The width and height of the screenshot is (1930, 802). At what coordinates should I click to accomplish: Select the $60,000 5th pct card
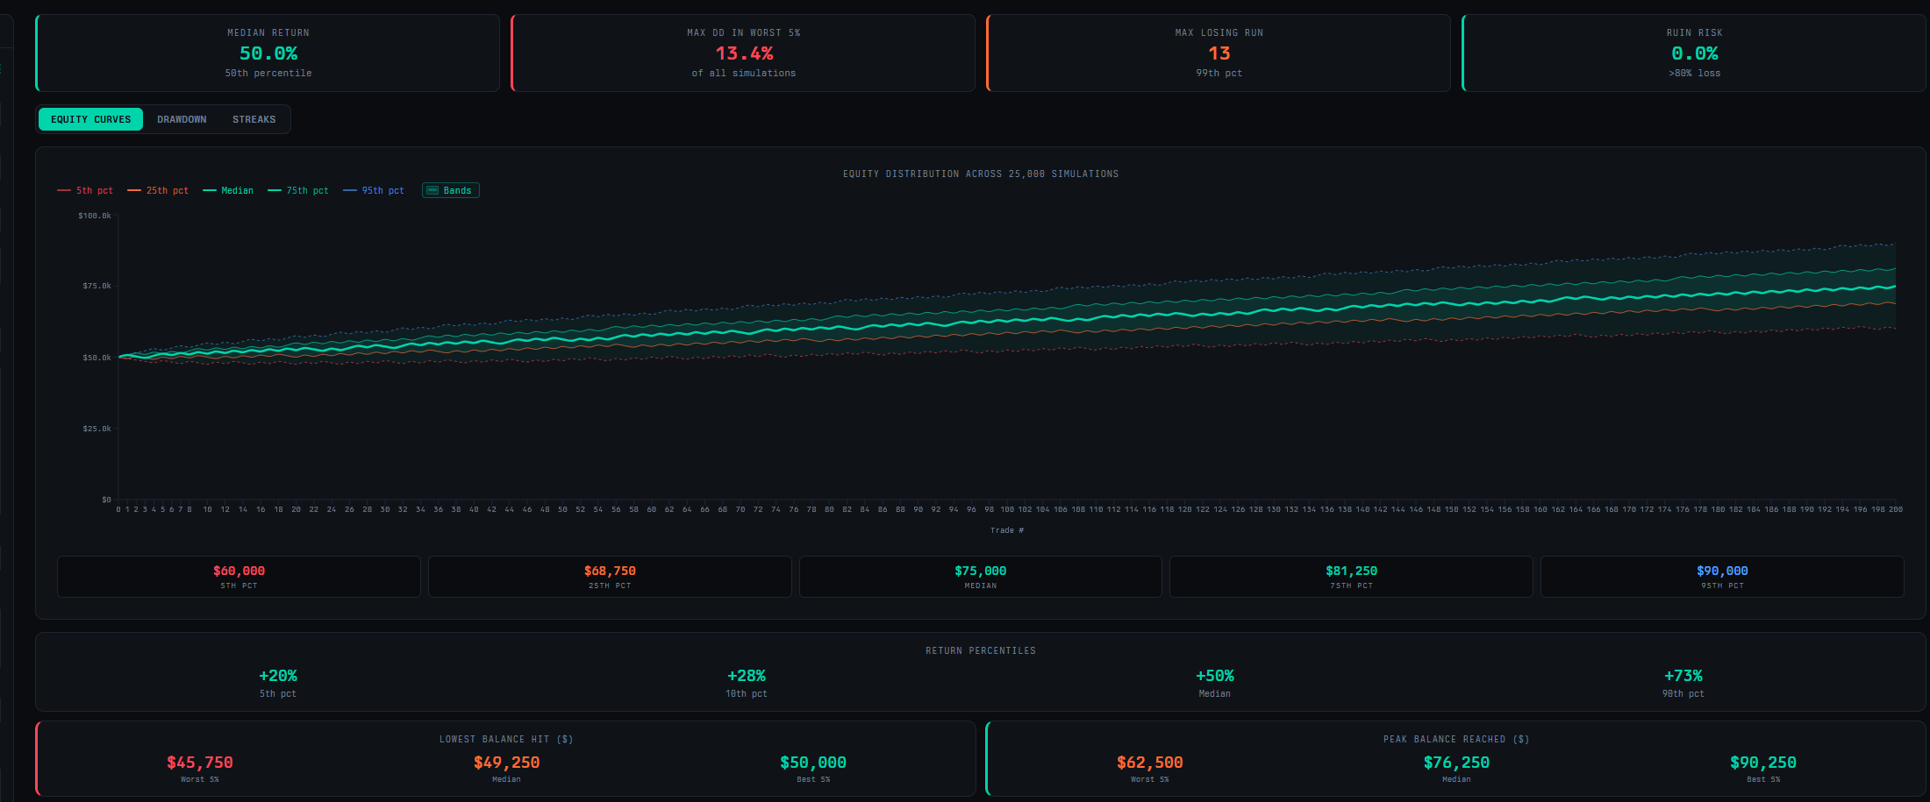click(238, 576)
